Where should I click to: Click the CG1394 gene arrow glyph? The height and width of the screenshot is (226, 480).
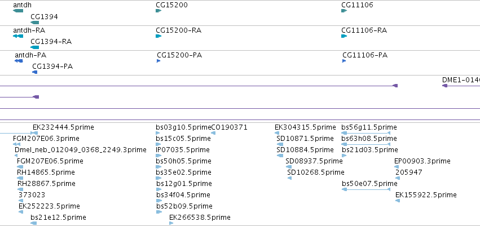point(34,23)
